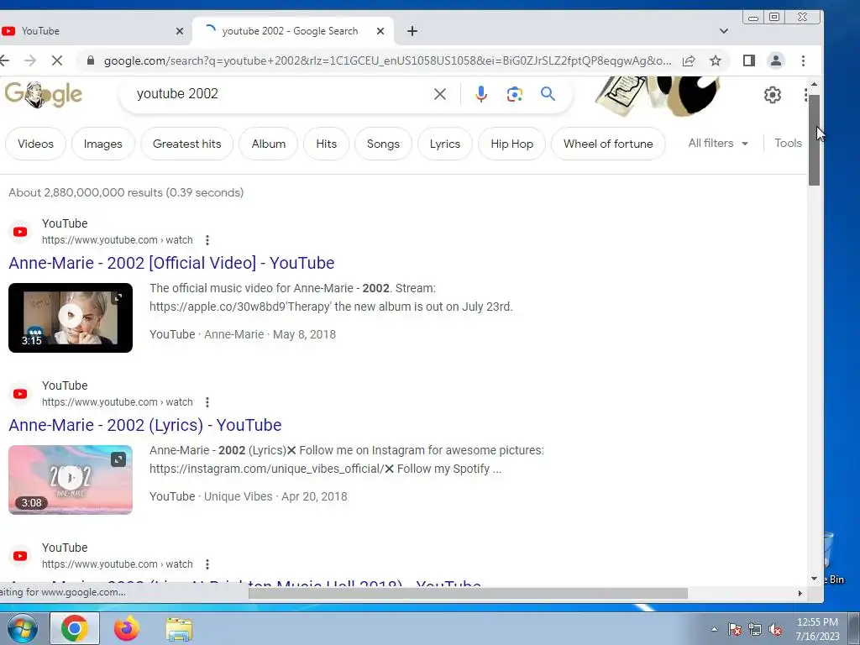Open Anne-Marie 2002 Official Video link
Screen dimensions: 860x645
pyautogui.click(x=171, y=263)
